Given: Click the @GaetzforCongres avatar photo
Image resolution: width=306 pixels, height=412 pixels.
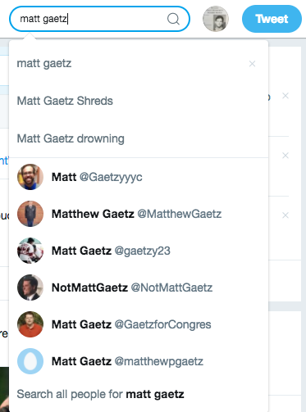Looking at the screenshot, I should [x=30, y=324].
